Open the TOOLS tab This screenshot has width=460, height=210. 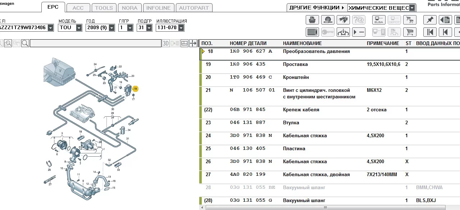(x=104, y=8)
